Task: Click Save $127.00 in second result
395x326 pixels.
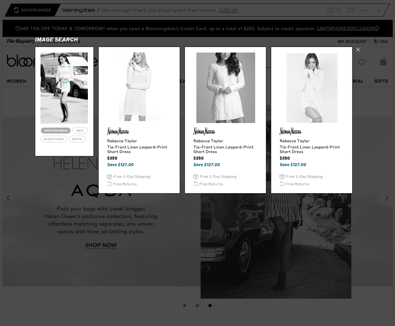Action: tap(206, 164)
